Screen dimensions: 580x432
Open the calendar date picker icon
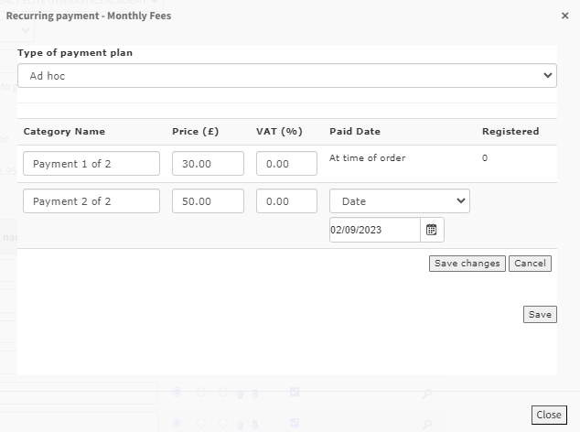[x=432, y=230]
